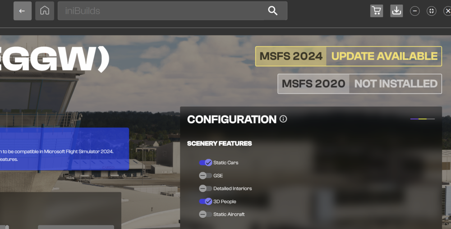The width and height of the screenshot is (451, 229).
Task: Disable the Static Cars toggle
Action: click(206, 163)
